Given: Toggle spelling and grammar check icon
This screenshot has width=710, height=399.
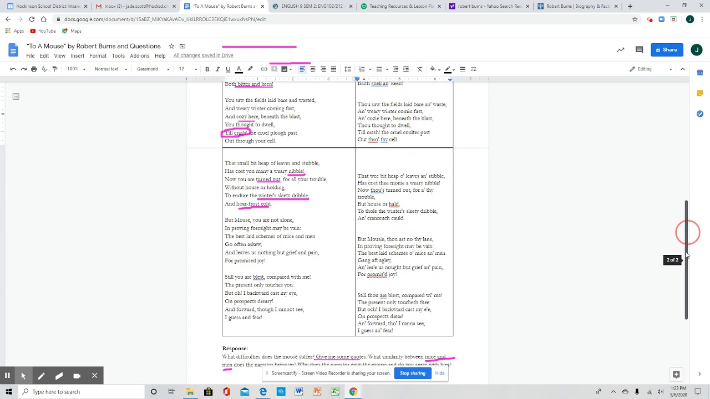Looking at the screenshot, I should [x=44, y=69].
